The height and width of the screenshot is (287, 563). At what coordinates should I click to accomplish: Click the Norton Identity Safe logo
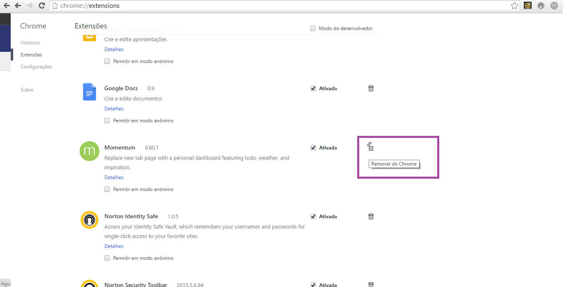click(x=90, y=219)
